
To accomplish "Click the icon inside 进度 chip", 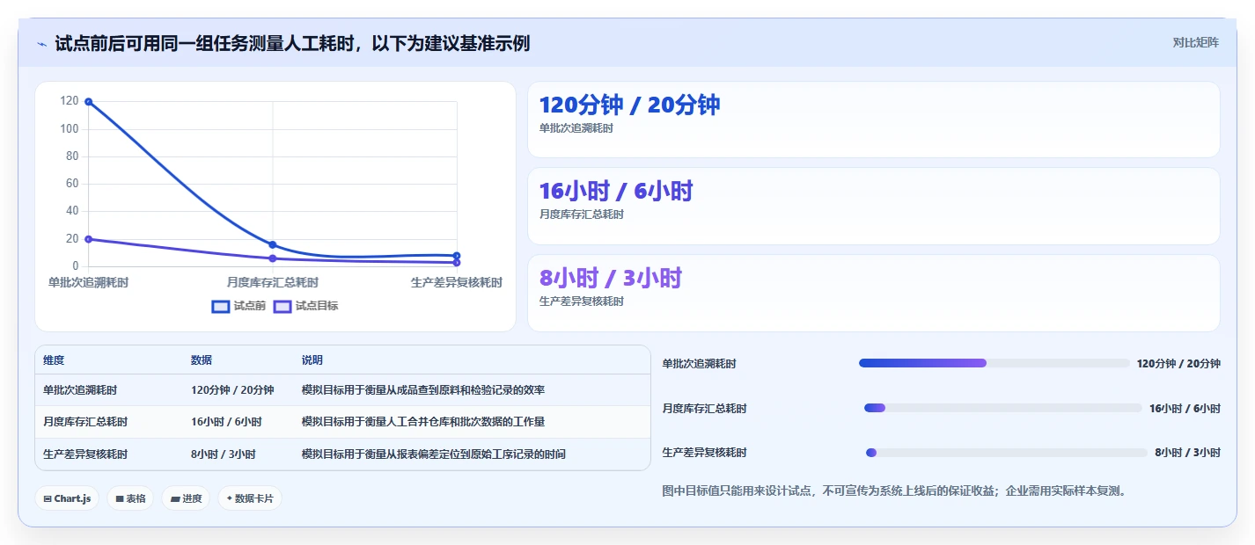I will 175,499.
